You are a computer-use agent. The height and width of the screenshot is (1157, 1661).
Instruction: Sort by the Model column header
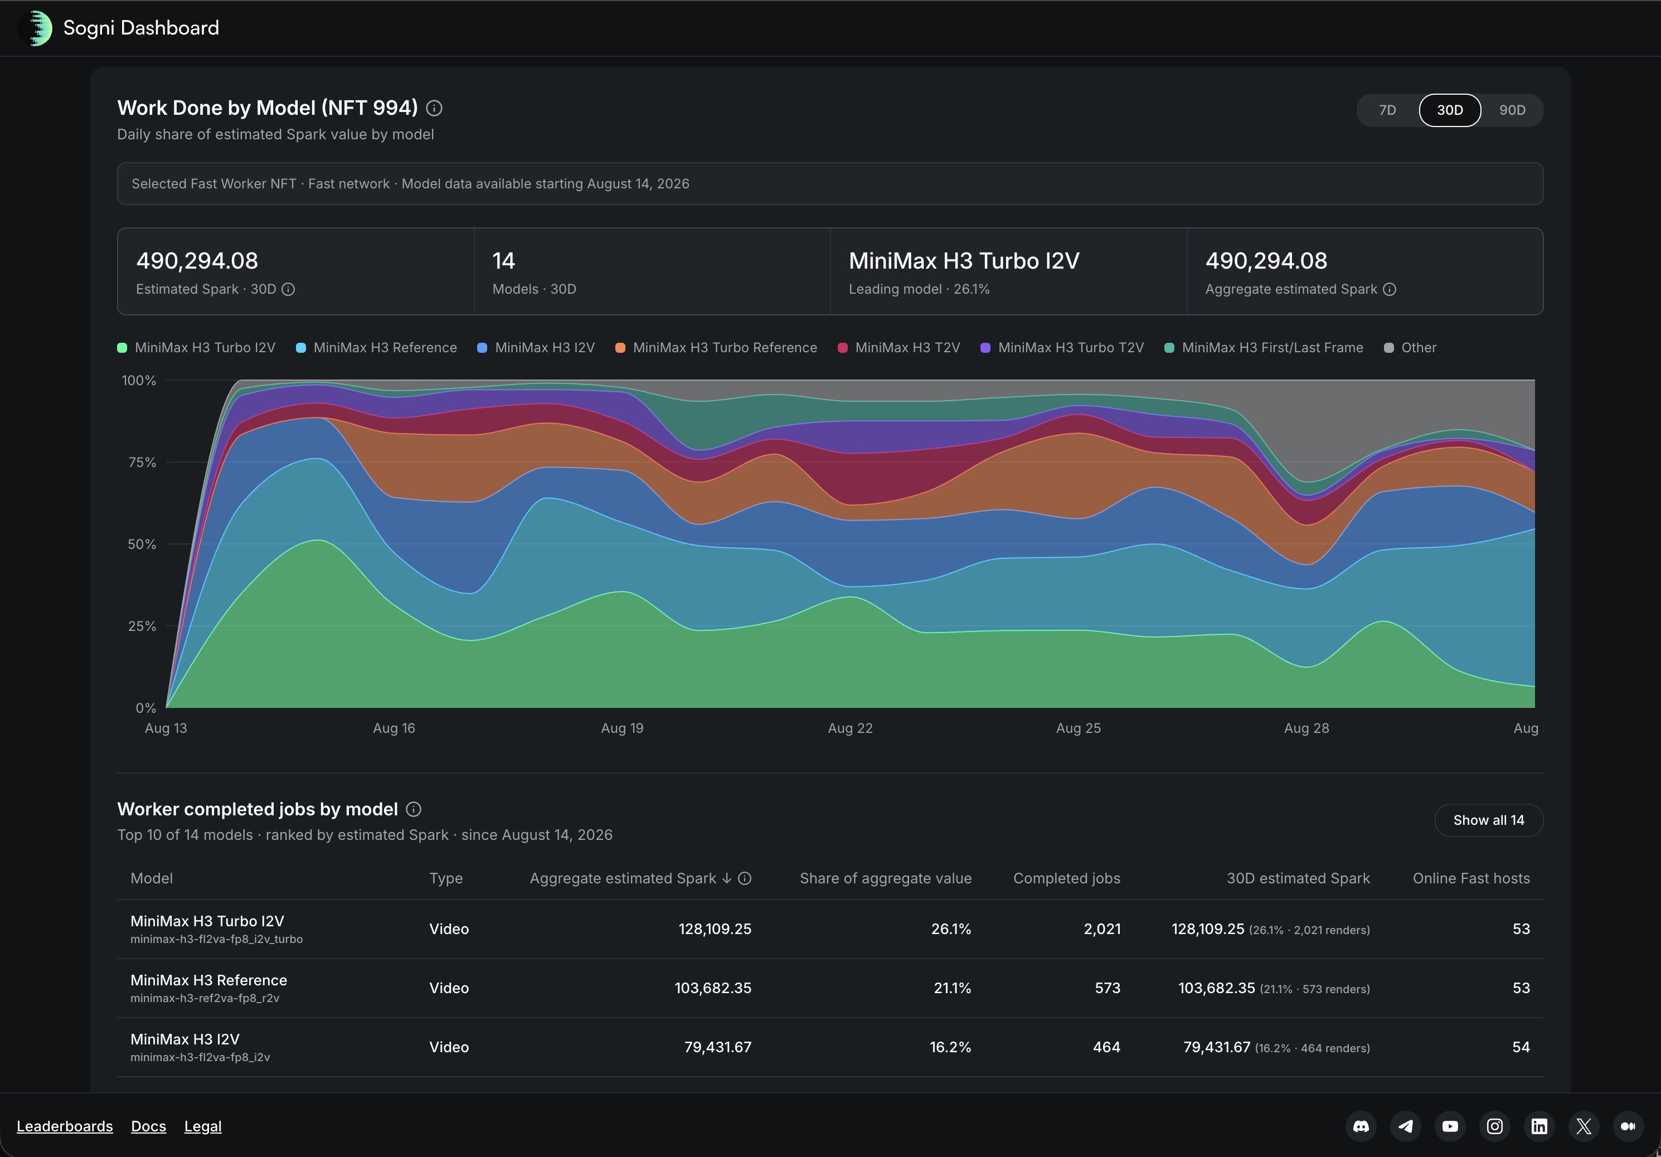click(151, 878)
